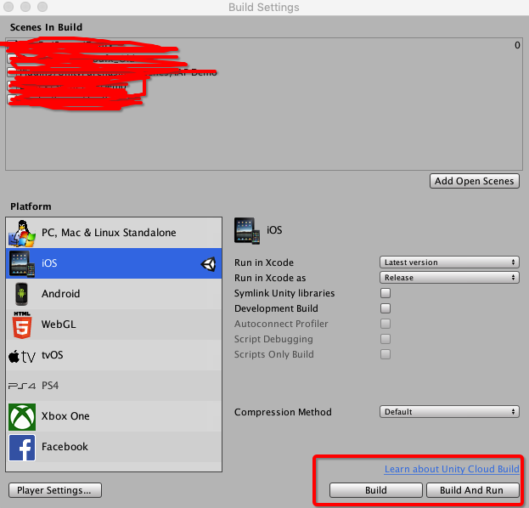Image resolution: width=529 pixels, height=508 pixels.
Task: Click the iOS header icon in settings pane
Action: point(247,231)
